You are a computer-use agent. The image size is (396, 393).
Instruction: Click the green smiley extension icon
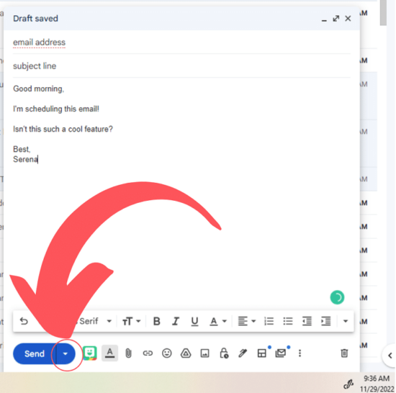tap(90, 353)
